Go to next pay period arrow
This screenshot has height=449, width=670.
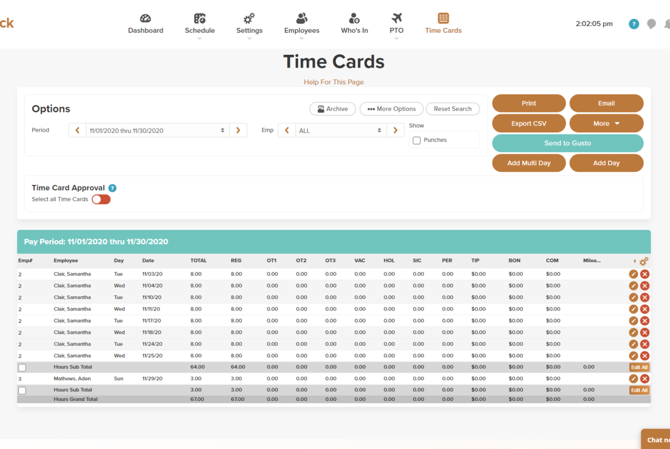click(238, 130)
